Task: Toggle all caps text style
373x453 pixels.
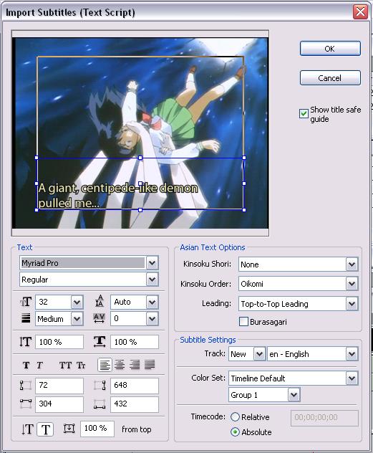Action: click(x=65, y=366)
